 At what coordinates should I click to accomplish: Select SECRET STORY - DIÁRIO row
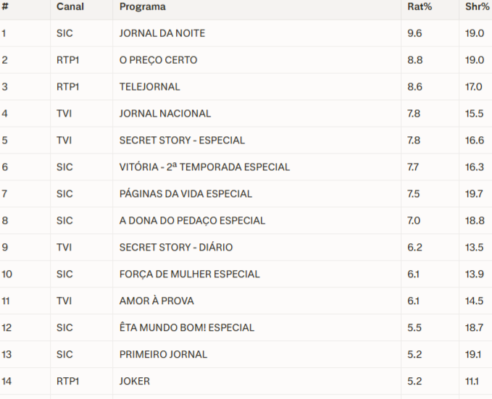pyautogui.click(x=176, y=248)
